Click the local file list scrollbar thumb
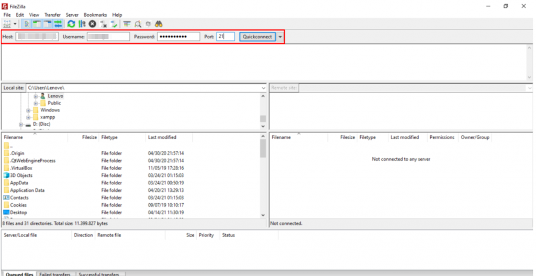 [263, 148]
